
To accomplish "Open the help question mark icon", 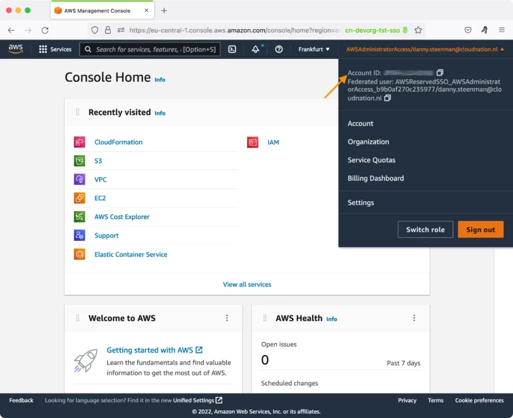I will coord(279,49).
